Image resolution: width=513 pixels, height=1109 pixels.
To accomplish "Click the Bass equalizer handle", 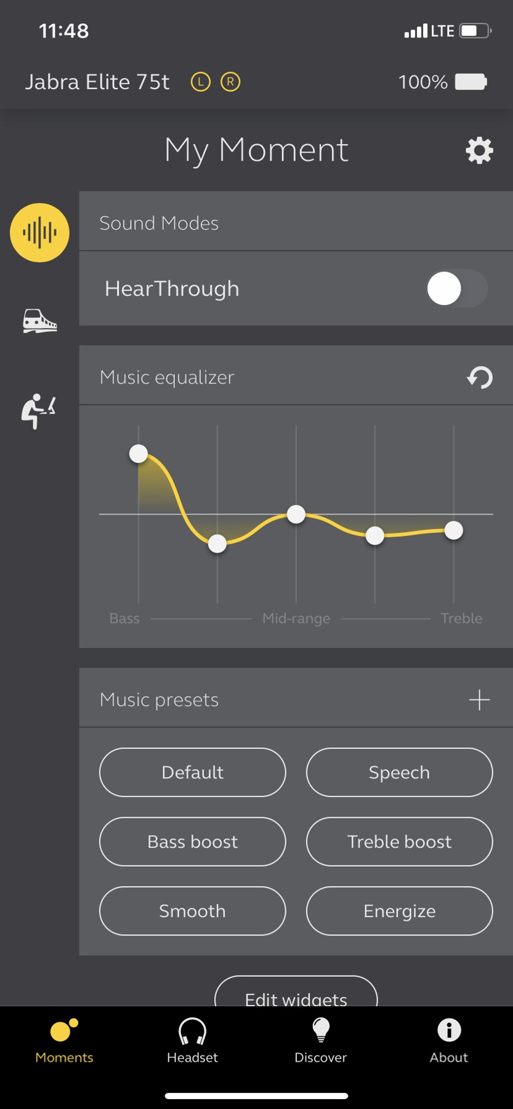I will [139, 454].
